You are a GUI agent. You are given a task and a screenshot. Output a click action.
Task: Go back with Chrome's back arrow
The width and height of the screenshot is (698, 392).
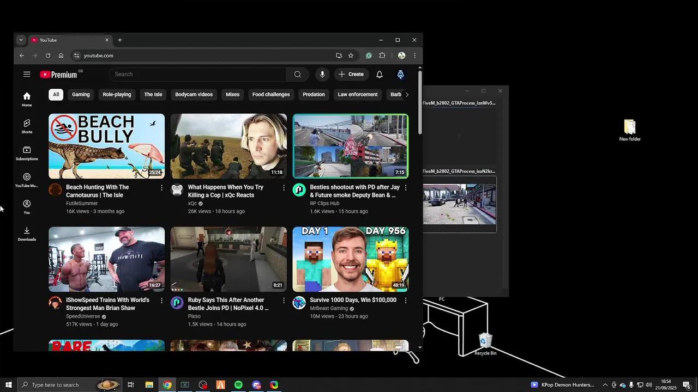coord(22,56)
